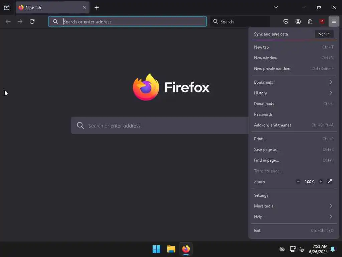This screenshot has width=342, height=257.
Task: Click Sign In for sync
Action: [x=324, y=34]
